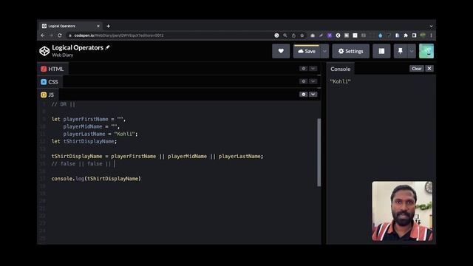Select the JS editor tab
This screenshot has width=473, height=266.
tap(47, 95)
